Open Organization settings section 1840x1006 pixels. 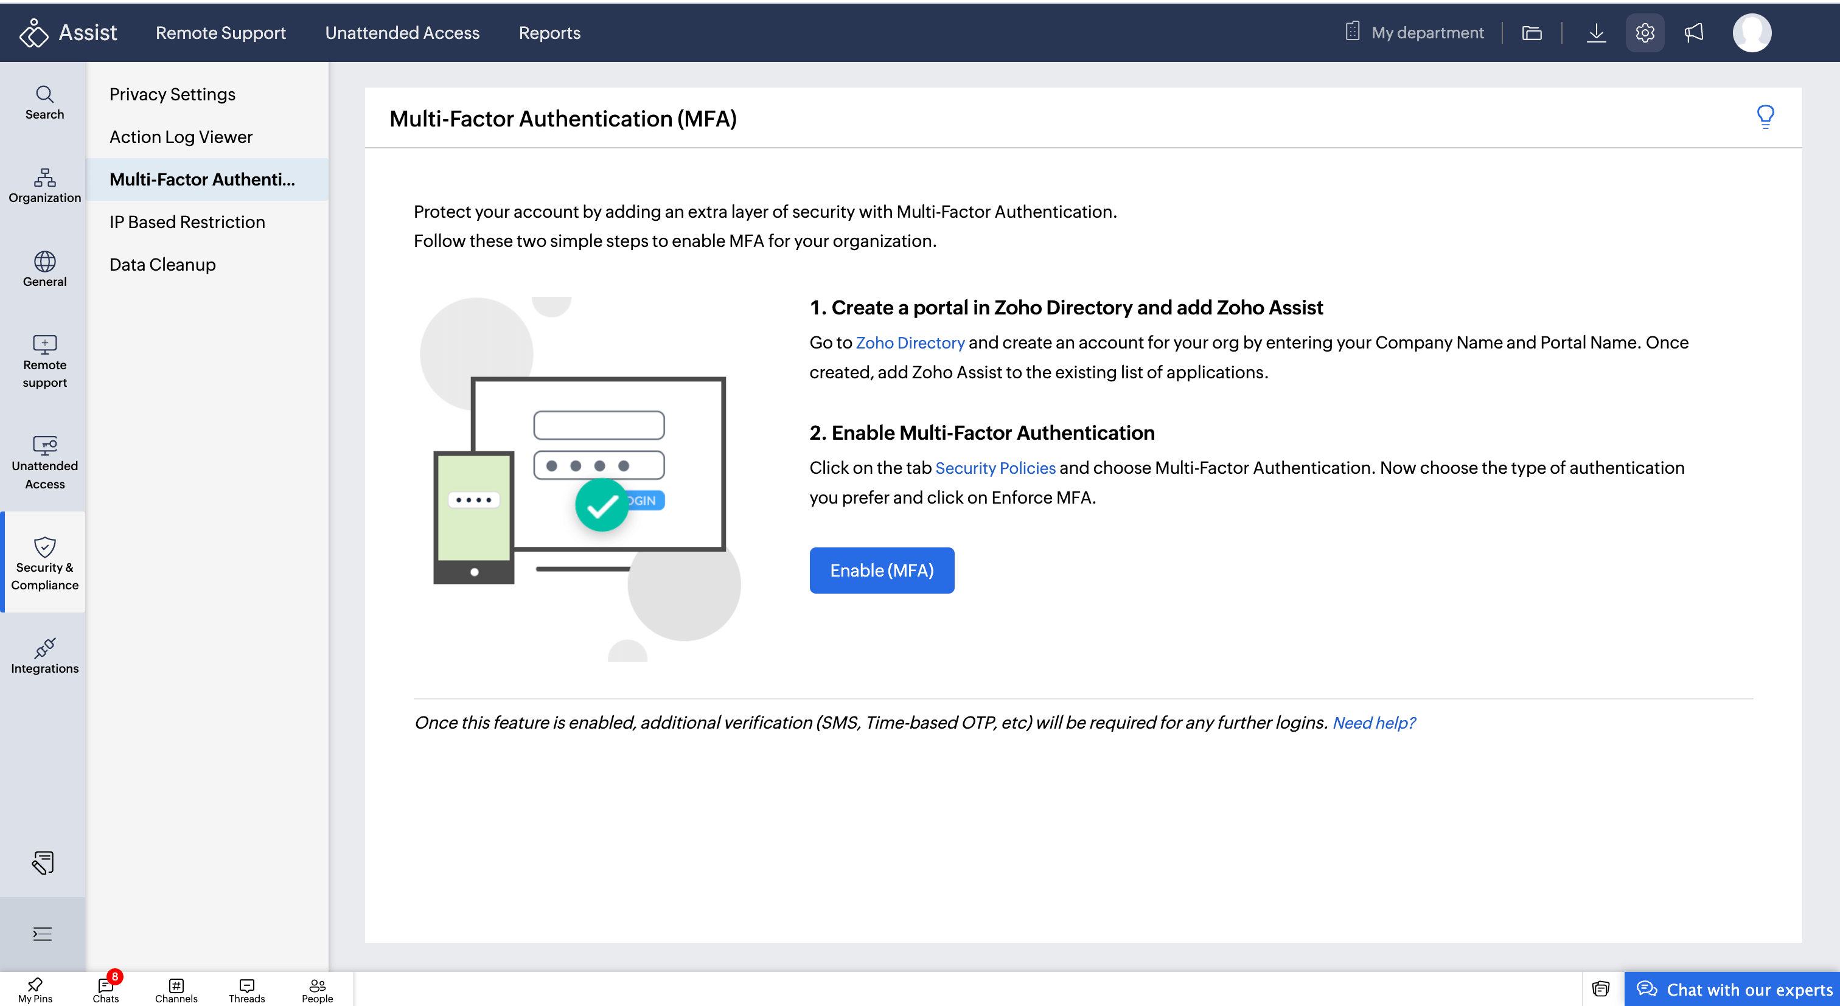[x=44, y=185]
